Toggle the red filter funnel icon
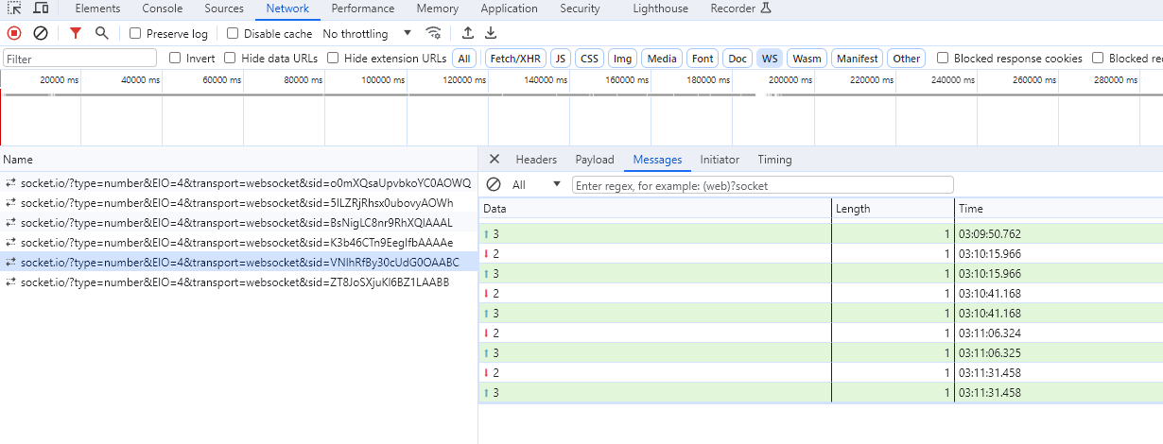Image resolution: width=1163 pixels, height=444 pixels. click(76, 33)
